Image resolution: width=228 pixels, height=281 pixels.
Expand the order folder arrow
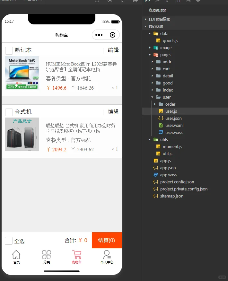[155, 104]
